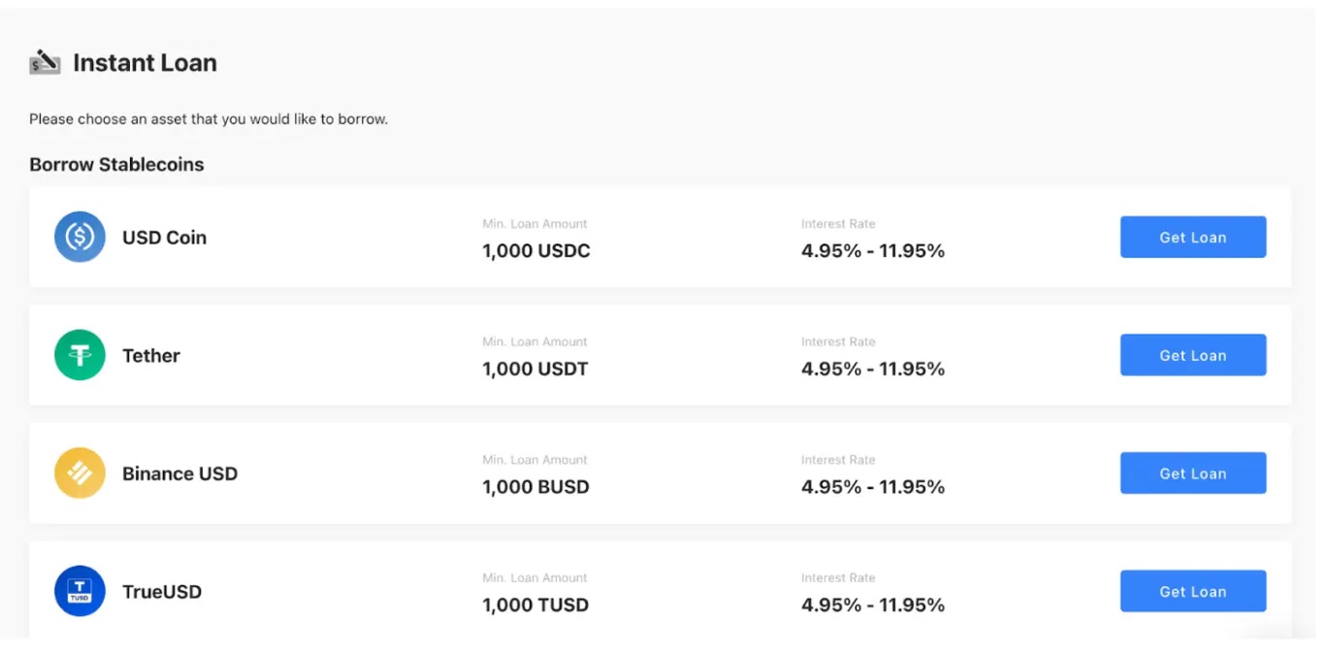Select the Tether asset name
Image resolution: width=1325 pixels, height=655 pixels.
150,355
